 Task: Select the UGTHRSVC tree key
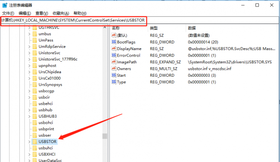point(49,28)
